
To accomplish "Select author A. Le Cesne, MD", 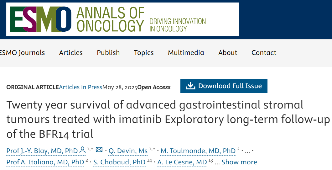I will (182, 162).
